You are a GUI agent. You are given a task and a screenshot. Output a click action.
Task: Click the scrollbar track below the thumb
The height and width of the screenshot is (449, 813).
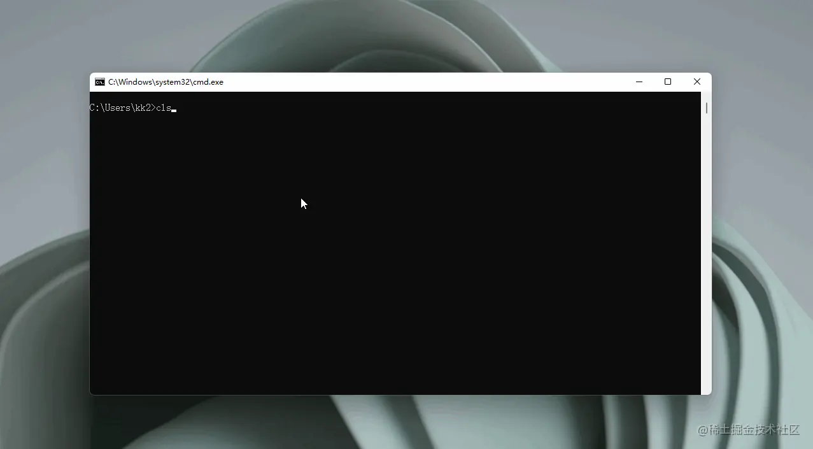pyautogui.click(x=706, y=255)
